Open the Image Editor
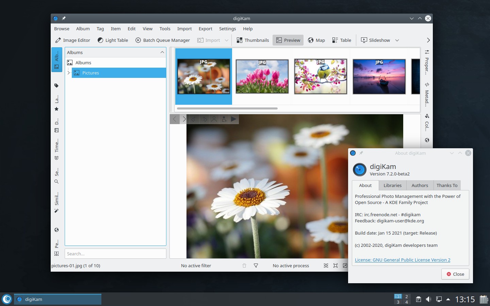 tap(72, 40)
